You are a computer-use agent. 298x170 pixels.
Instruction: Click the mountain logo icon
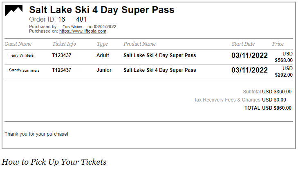(x=13, y=11)
